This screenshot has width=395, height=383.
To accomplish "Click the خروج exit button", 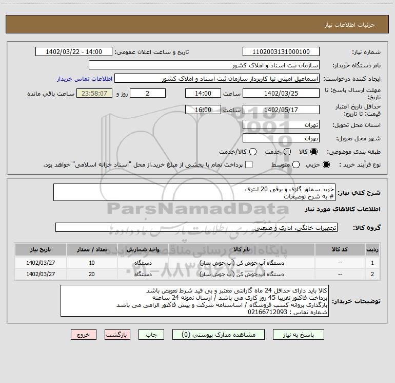I will tap(84, 335).
